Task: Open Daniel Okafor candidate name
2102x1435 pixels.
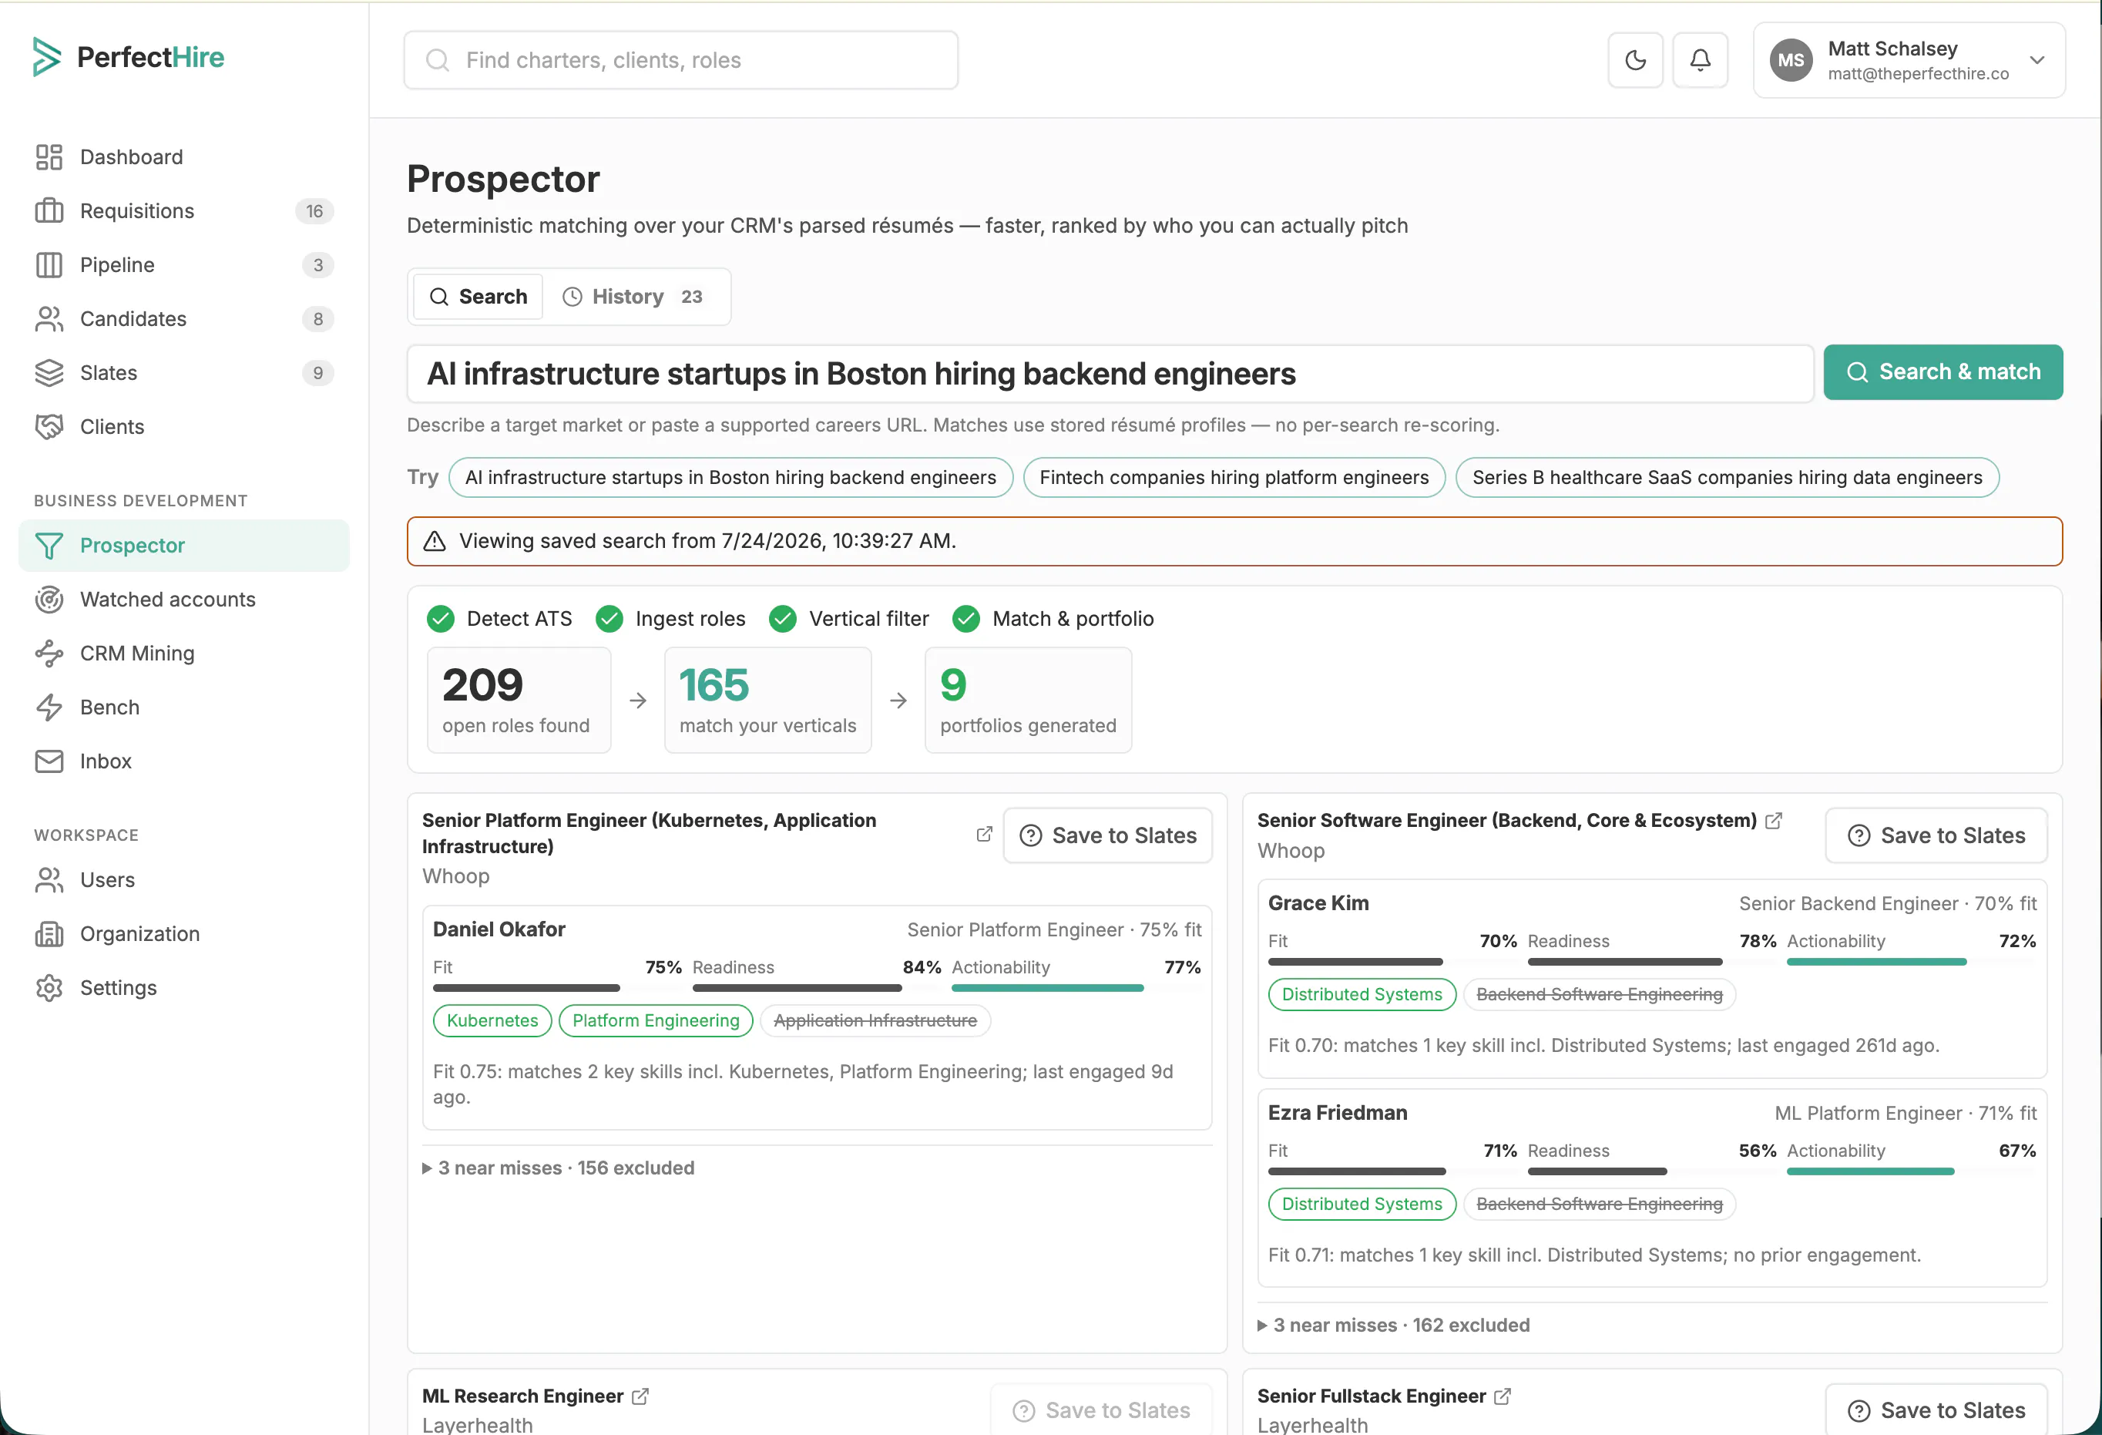Action: point(499,929)
